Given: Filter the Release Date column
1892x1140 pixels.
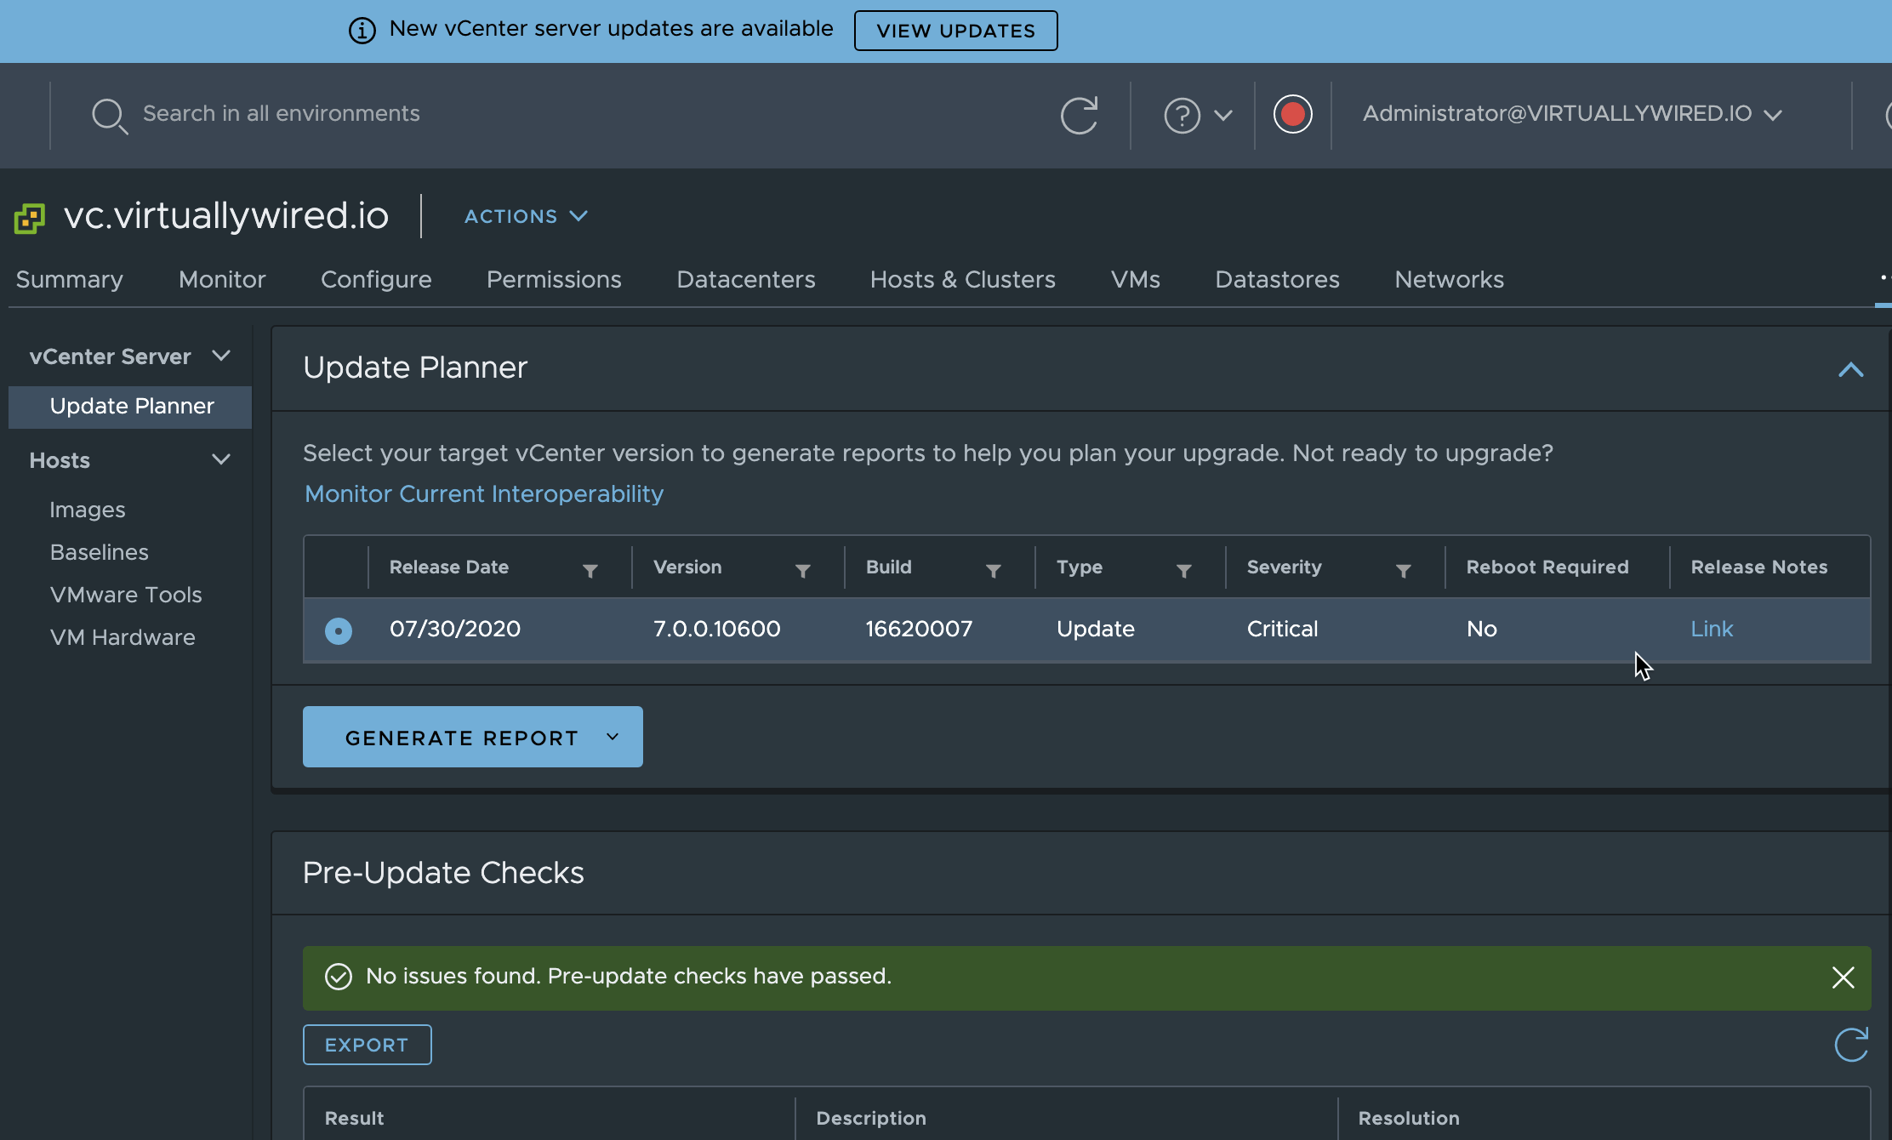Looking at the screenshot, I should tap(590, 571).
